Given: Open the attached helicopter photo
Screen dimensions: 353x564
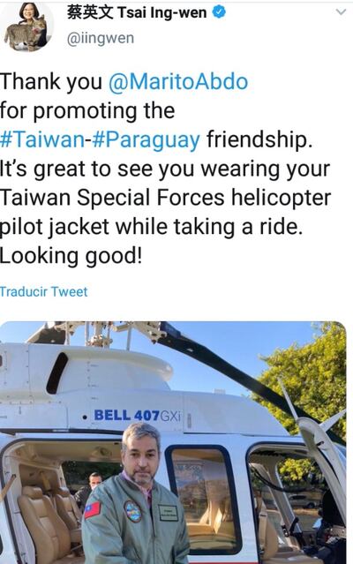Looking at the screenshot, I should coord(173,442).
